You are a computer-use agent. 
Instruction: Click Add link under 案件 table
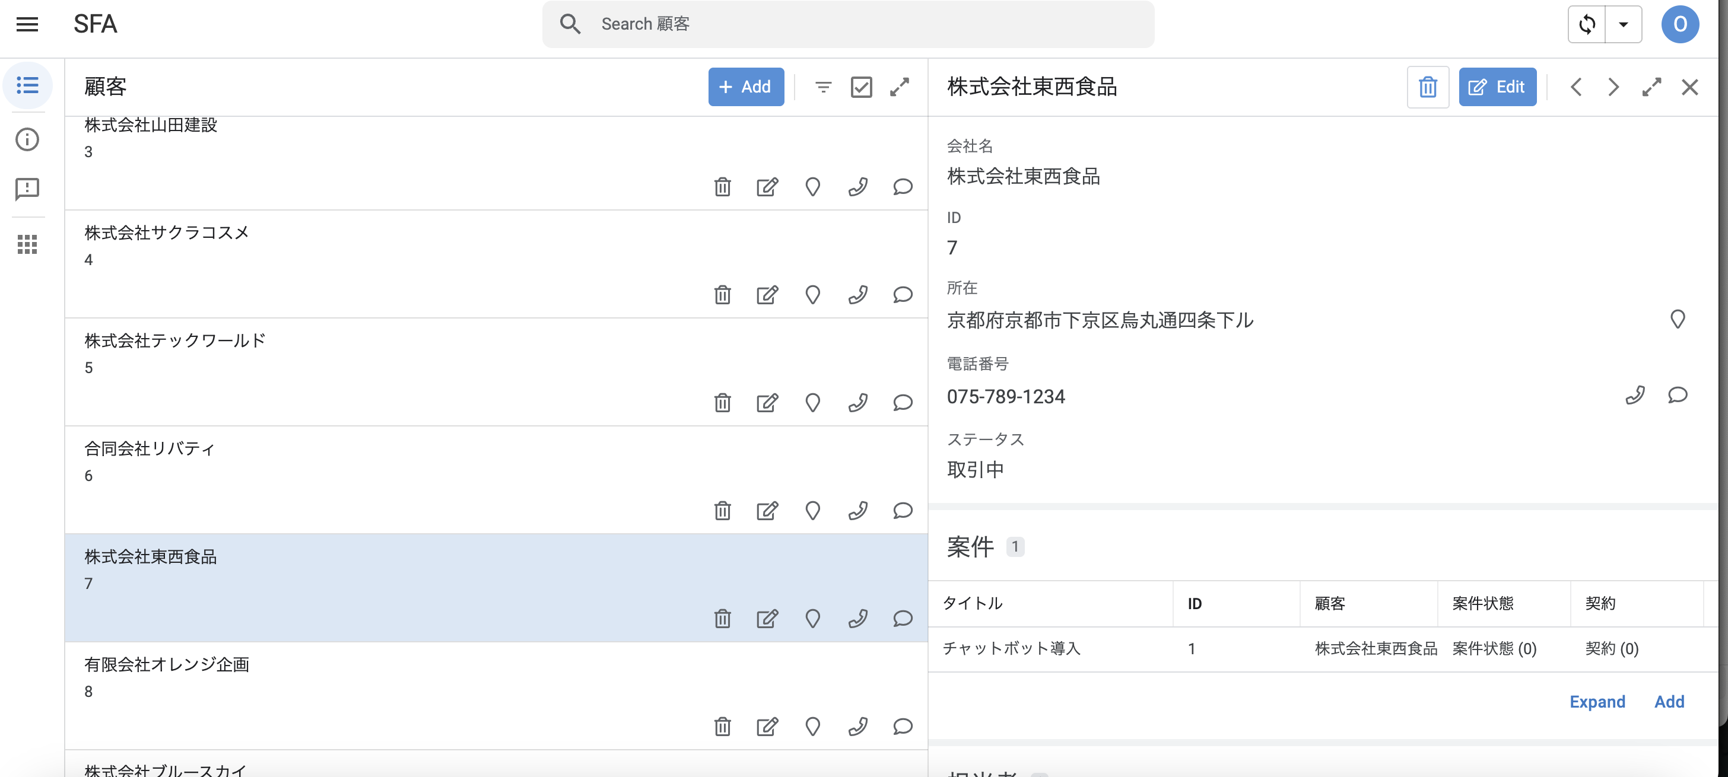click(1669, 701)
